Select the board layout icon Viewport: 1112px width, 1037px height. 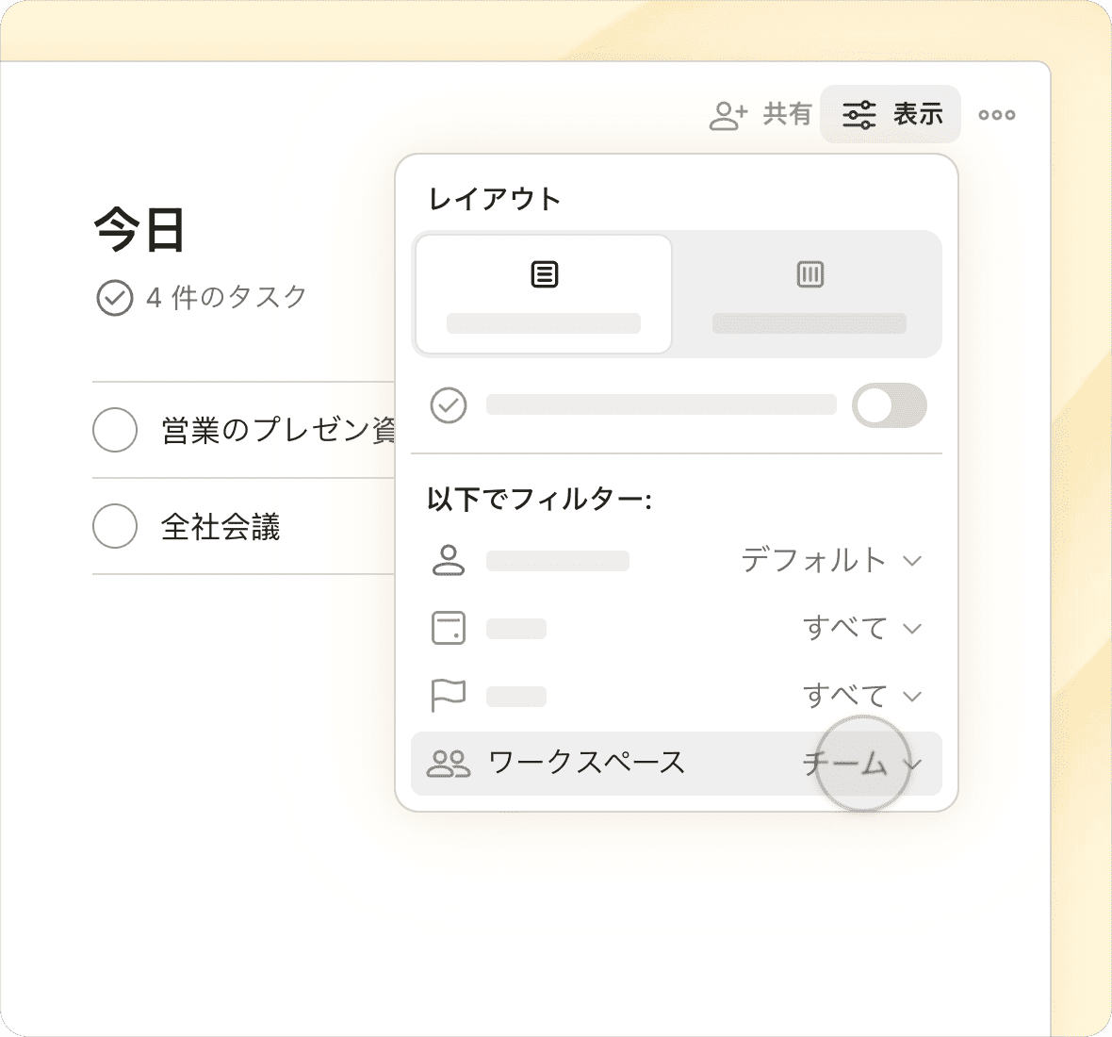pyautogui.click(x=809, y=274)
